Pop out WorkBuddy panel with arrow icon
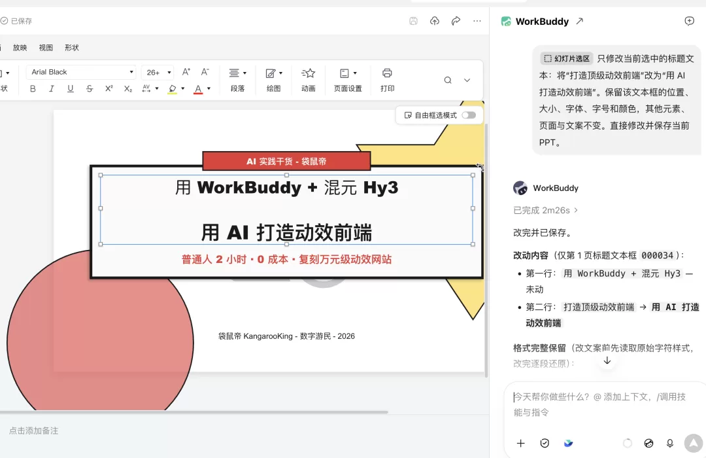Viewport: 706px width, 458px height. pyautogui.click(x=579, y=21)
